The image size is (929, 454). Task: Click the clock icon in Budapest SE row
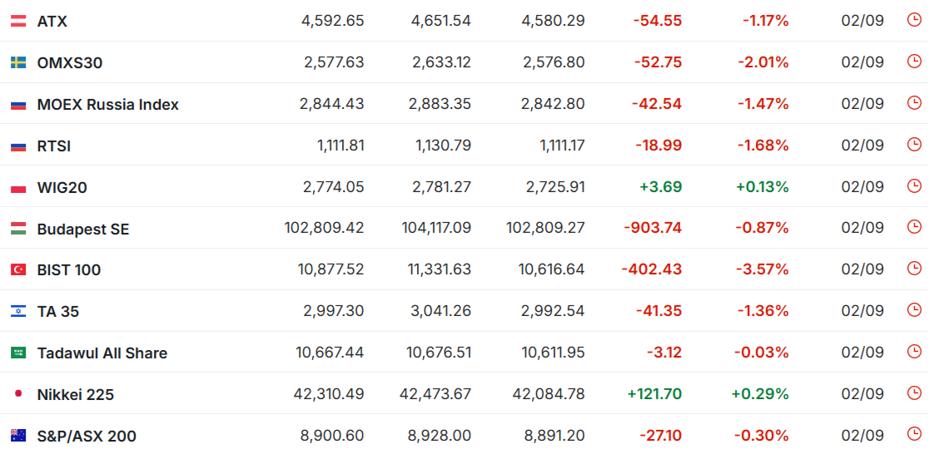(x=914, y=227)
